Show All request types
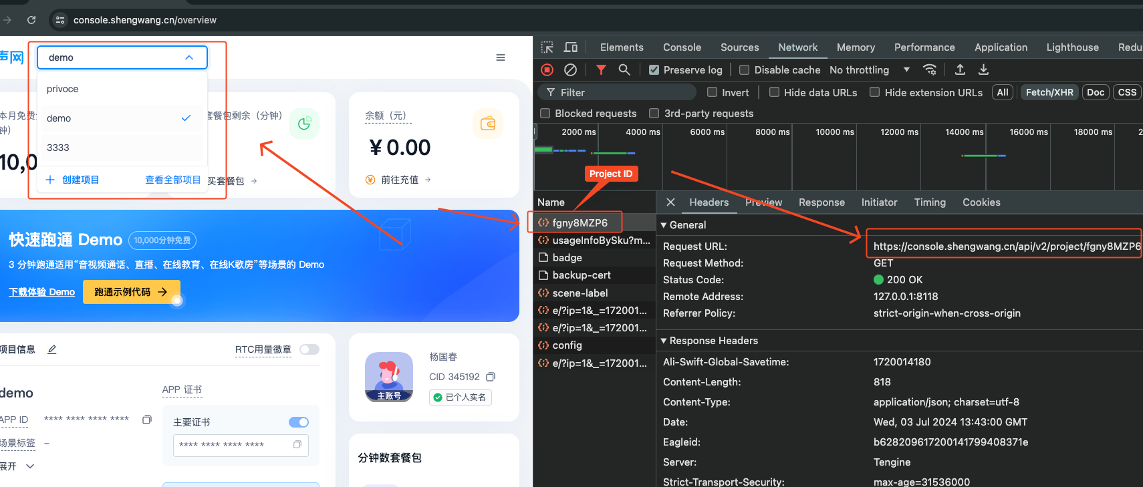1143x487 pixels. 1003,92
